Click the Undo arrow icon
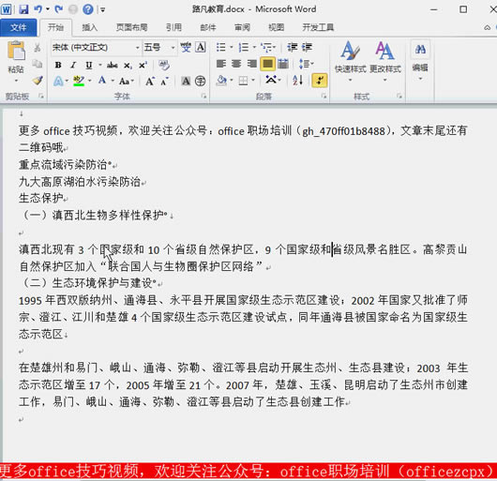Viewport: 497px width, 481px height. click(38, 9)
